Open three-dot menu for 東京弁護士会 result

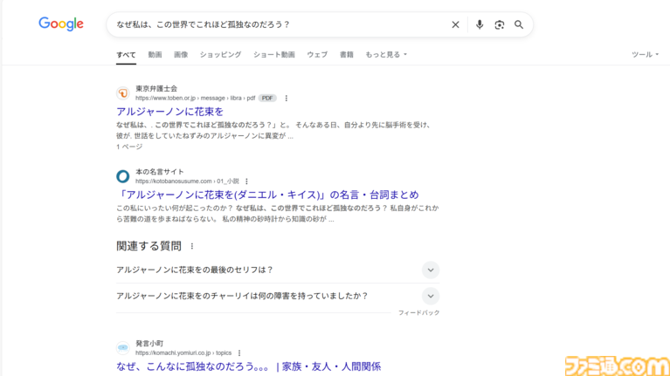click(x=287, y=99)
